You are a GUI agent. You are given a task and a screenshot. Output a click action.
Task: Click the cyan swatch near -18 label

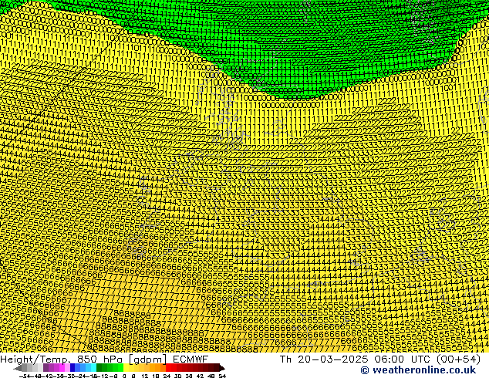coord(93,368)
